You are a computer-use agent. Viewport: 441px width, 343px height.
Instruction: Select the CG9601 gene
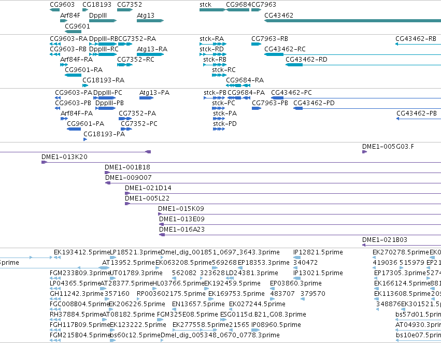pyautogui.click(x=73, y=32)
